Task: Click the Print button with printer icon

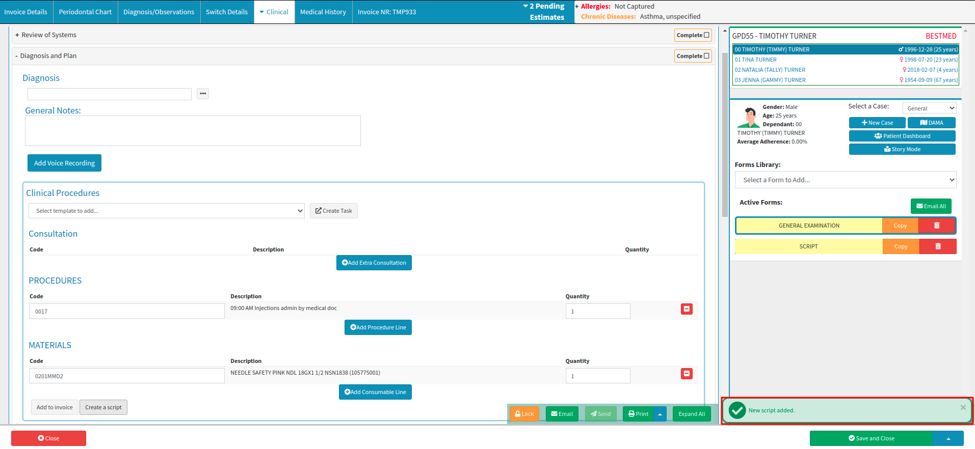Action: pos(638,414)
